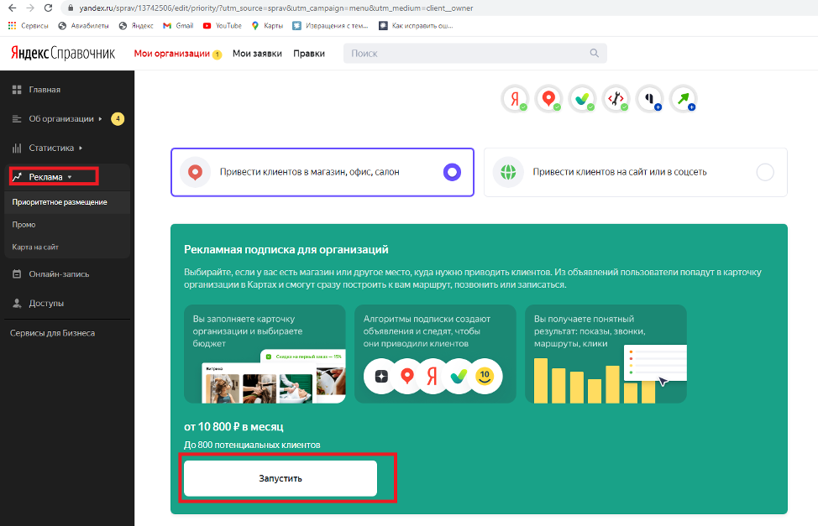
Task: Click the magnifier search icon
Action: [595, 53]
